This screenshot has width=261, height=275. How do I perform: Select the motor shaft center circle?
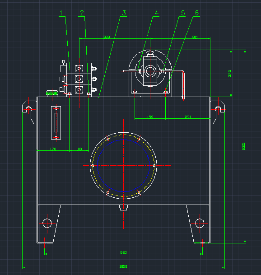(150, 71)
